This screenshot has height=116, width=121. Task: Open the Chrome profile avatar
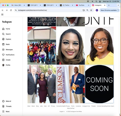[97, 10]
